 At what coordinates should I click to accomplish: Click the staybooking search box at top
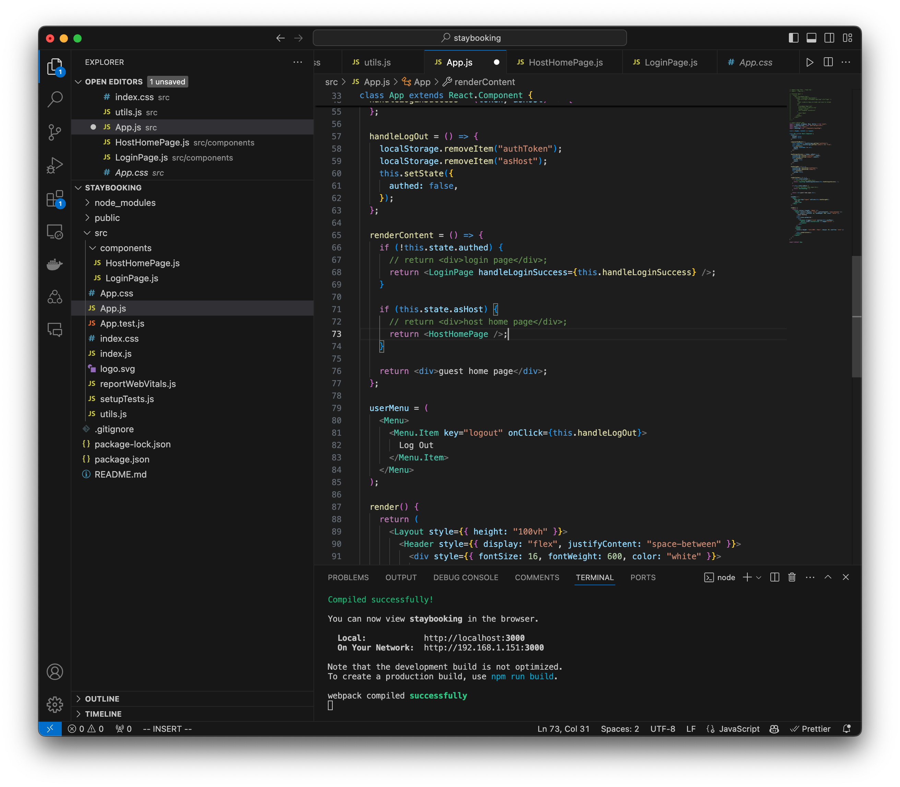coord(470,37)
